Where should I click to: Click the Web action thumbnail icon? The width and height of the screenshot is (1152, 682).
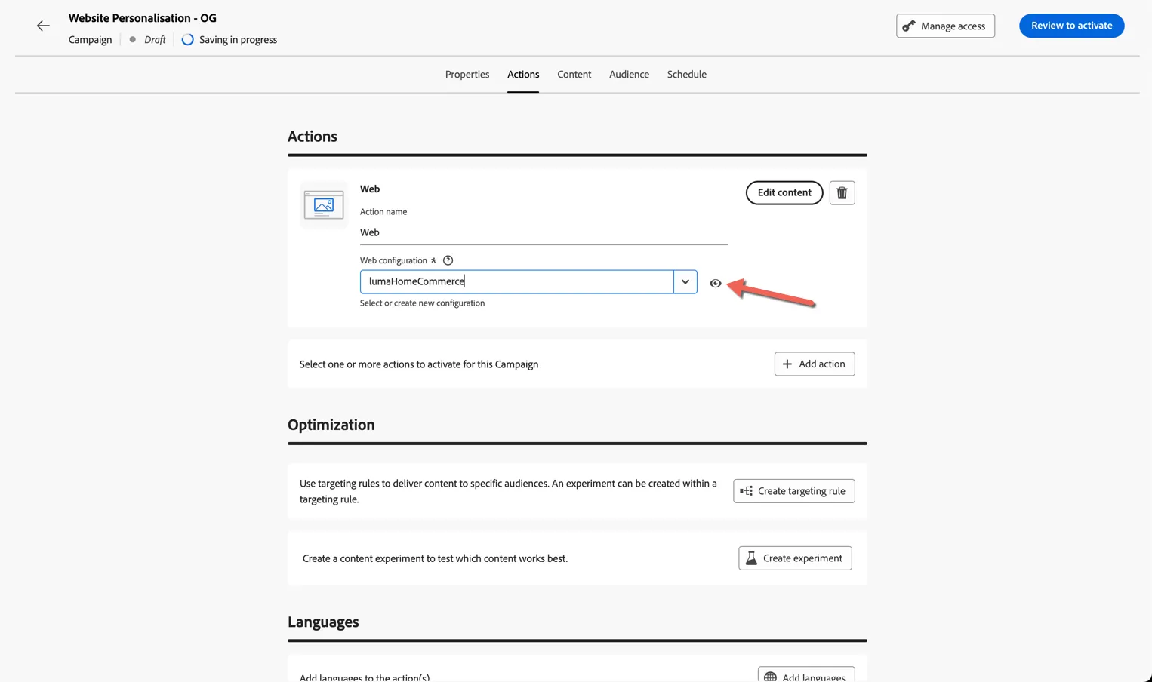click(324, 205)
